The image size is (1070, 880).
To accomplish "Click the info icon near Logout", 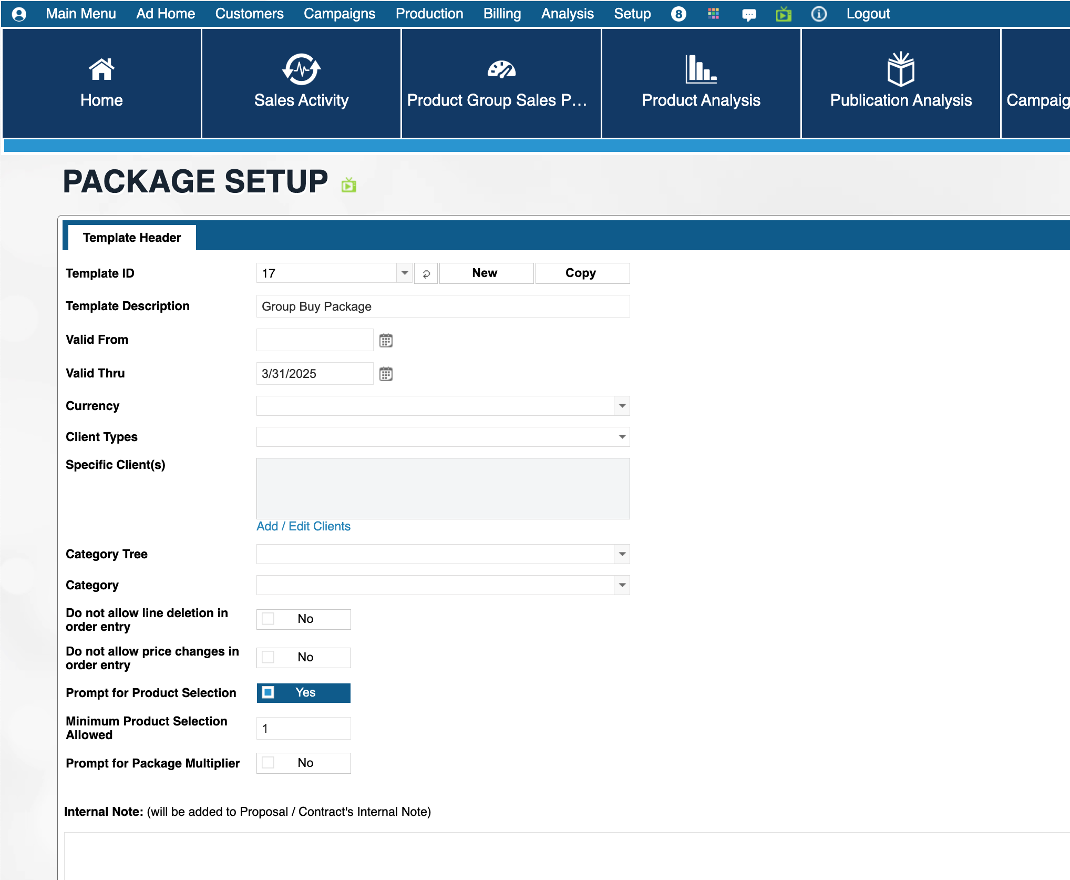I will (818, 14).
